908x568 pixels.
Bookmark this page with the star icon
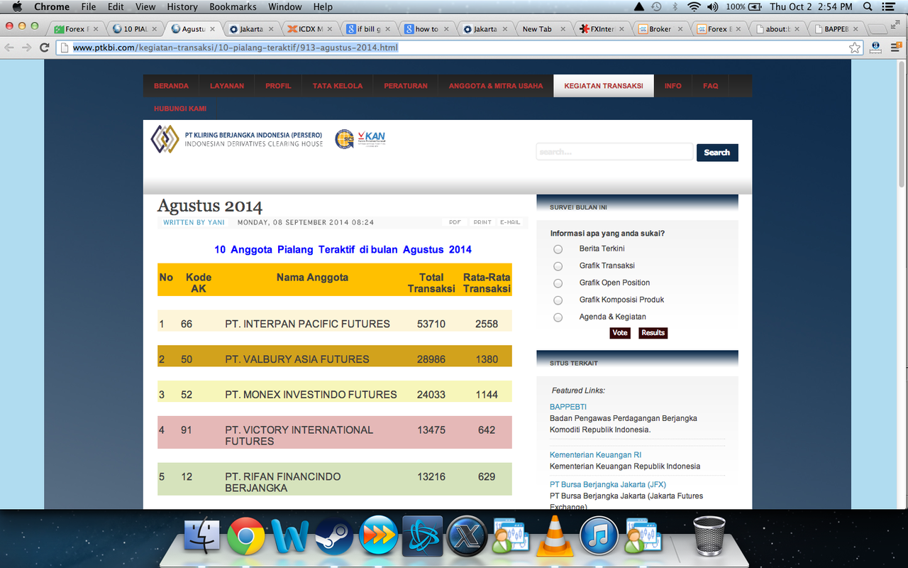[x=855, y=48]
